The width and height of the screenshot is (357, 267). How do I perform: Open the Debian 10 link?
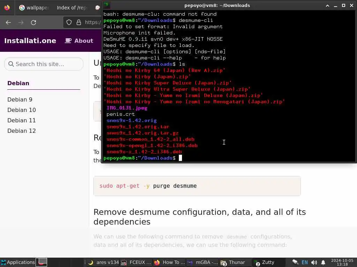(22, 110)
